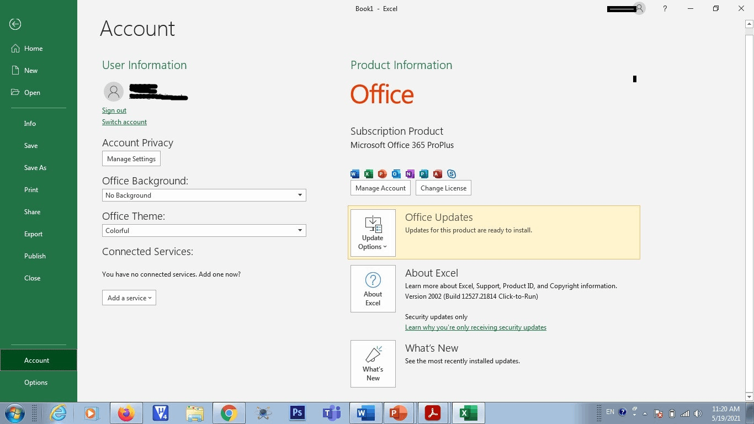Screen dimensions: 754x424
Task: Show hidden tray icons arrow
Action: pos(645,414)
